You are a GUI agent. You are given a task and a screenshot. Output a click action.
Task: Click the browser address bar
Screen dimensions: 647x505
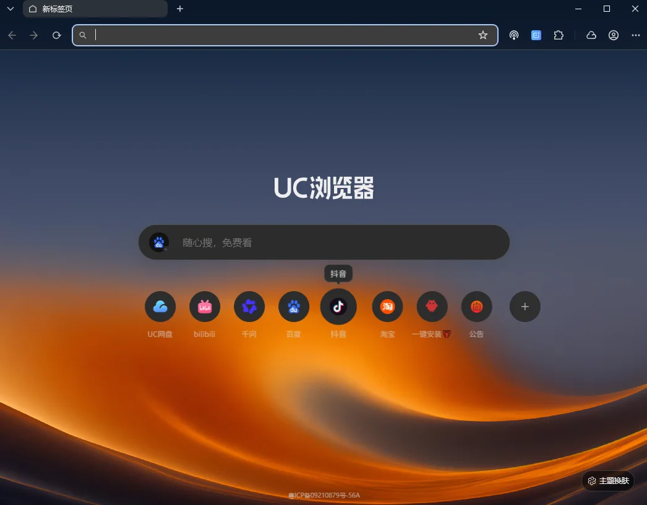point(285,35)
